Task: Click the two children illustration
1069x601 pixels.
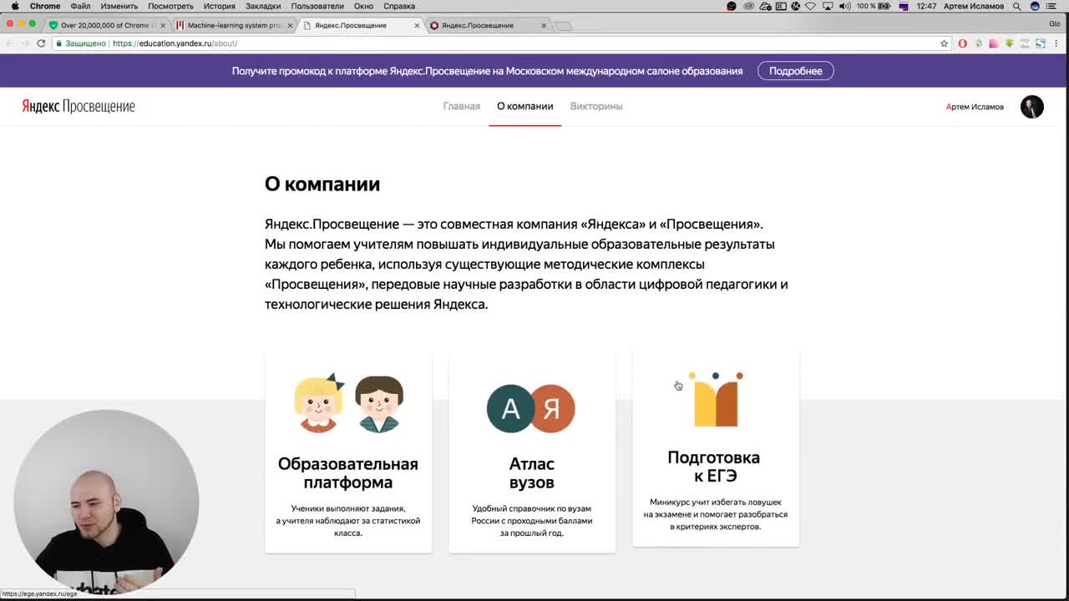Action: click(x=348, y=403)
